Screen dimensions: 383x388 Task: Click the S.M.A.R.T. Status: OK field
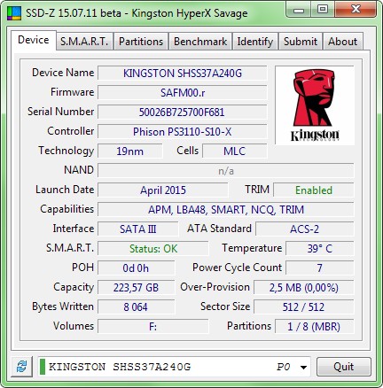[x=153, y=249]
